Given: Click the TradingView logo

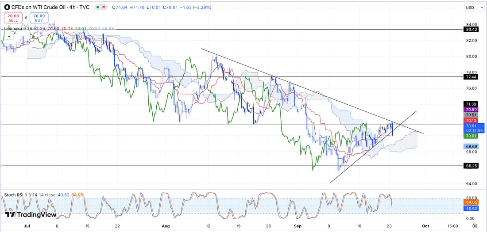Looking at the screenshot, I should 31,215.
